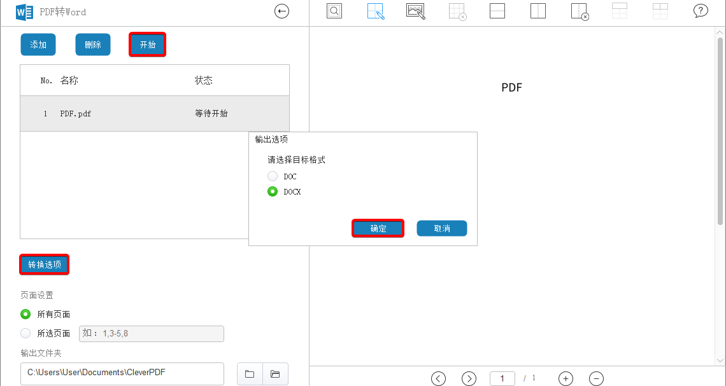Choose the horizontal split line tool
This screenshot has width=726, height=386.
(x=497, y=11)
